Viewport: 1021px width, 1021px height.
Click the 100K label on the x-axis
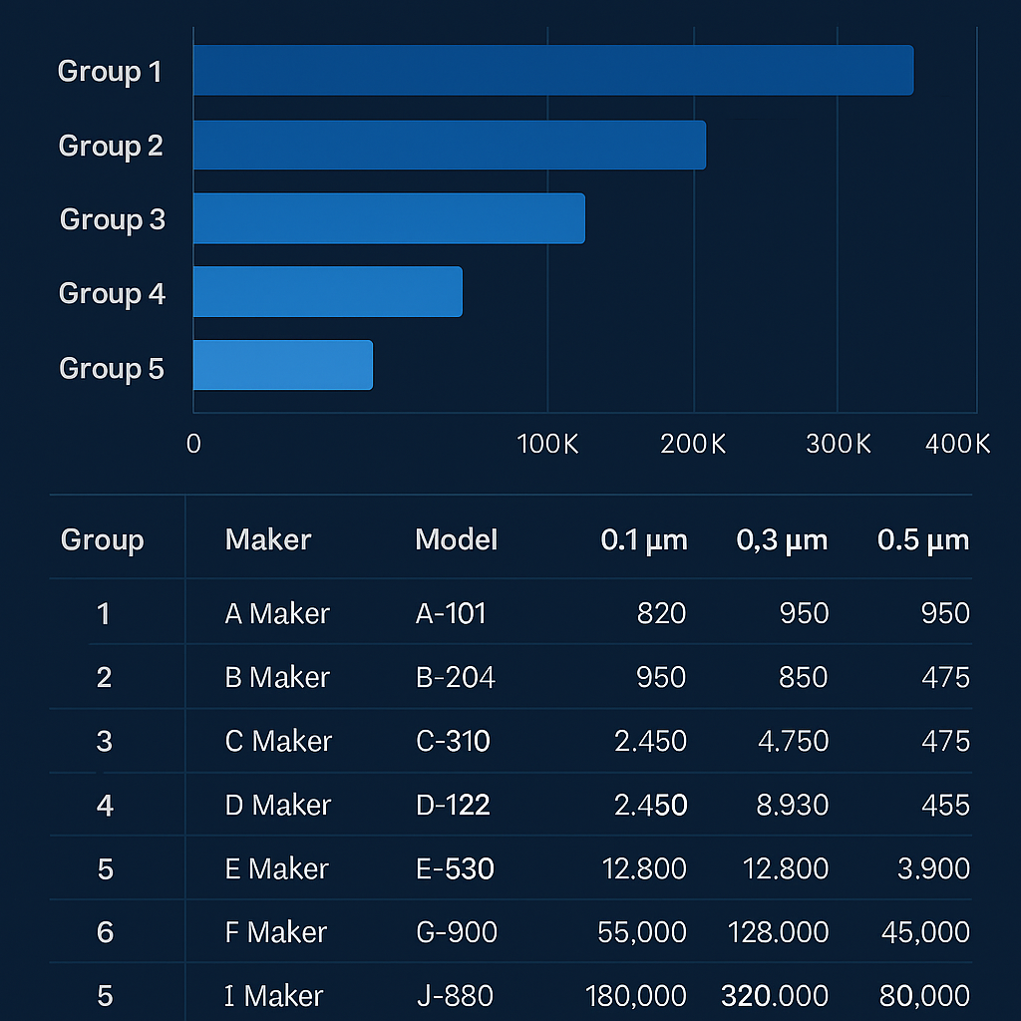[547, 445]
